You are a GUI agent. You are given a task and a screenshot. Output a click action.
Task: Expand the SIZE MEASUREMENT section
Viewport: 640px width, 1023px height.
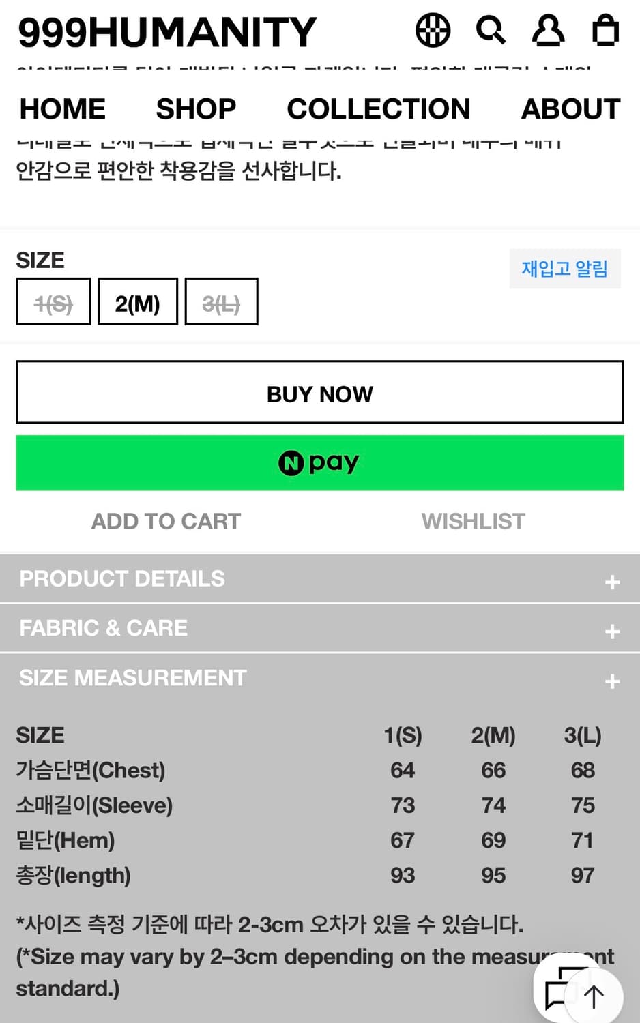coord(319,678)
